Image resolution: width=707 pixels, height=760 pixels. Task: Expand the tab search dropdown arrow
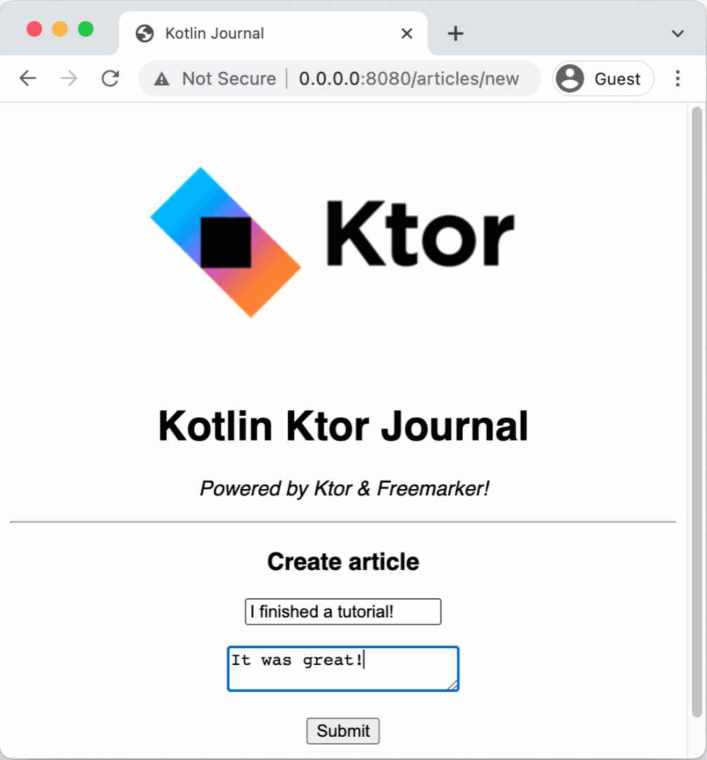677,34
